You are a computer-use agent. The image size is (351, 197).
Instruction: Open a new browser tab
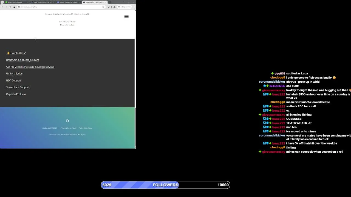click(110, 2)
